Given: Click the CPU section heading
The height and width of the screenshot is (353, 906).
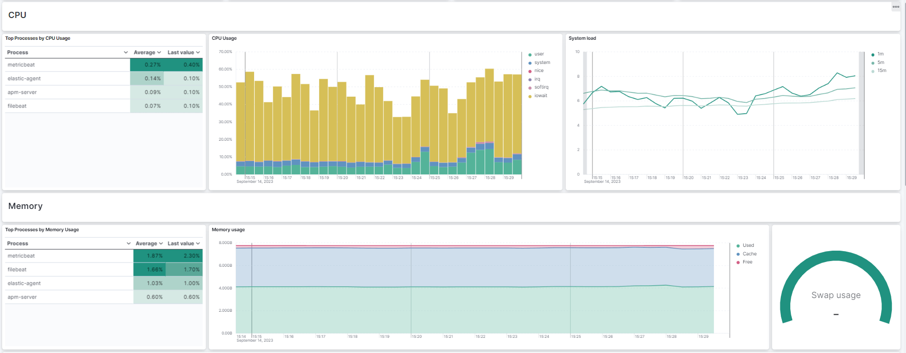Looking at the screenshot, I should coord(18,15).
